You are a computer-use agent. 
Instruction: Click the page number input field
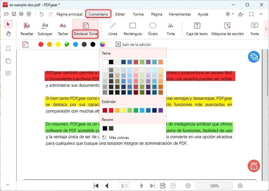pos(124,186)
